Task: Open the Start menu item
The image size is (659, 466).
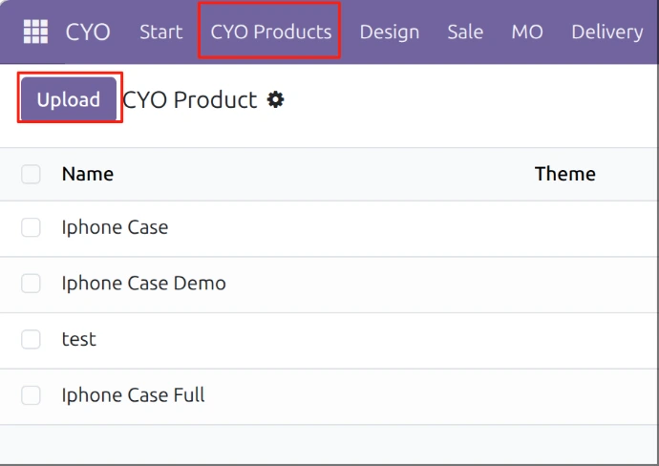Action: pos(160,32)
